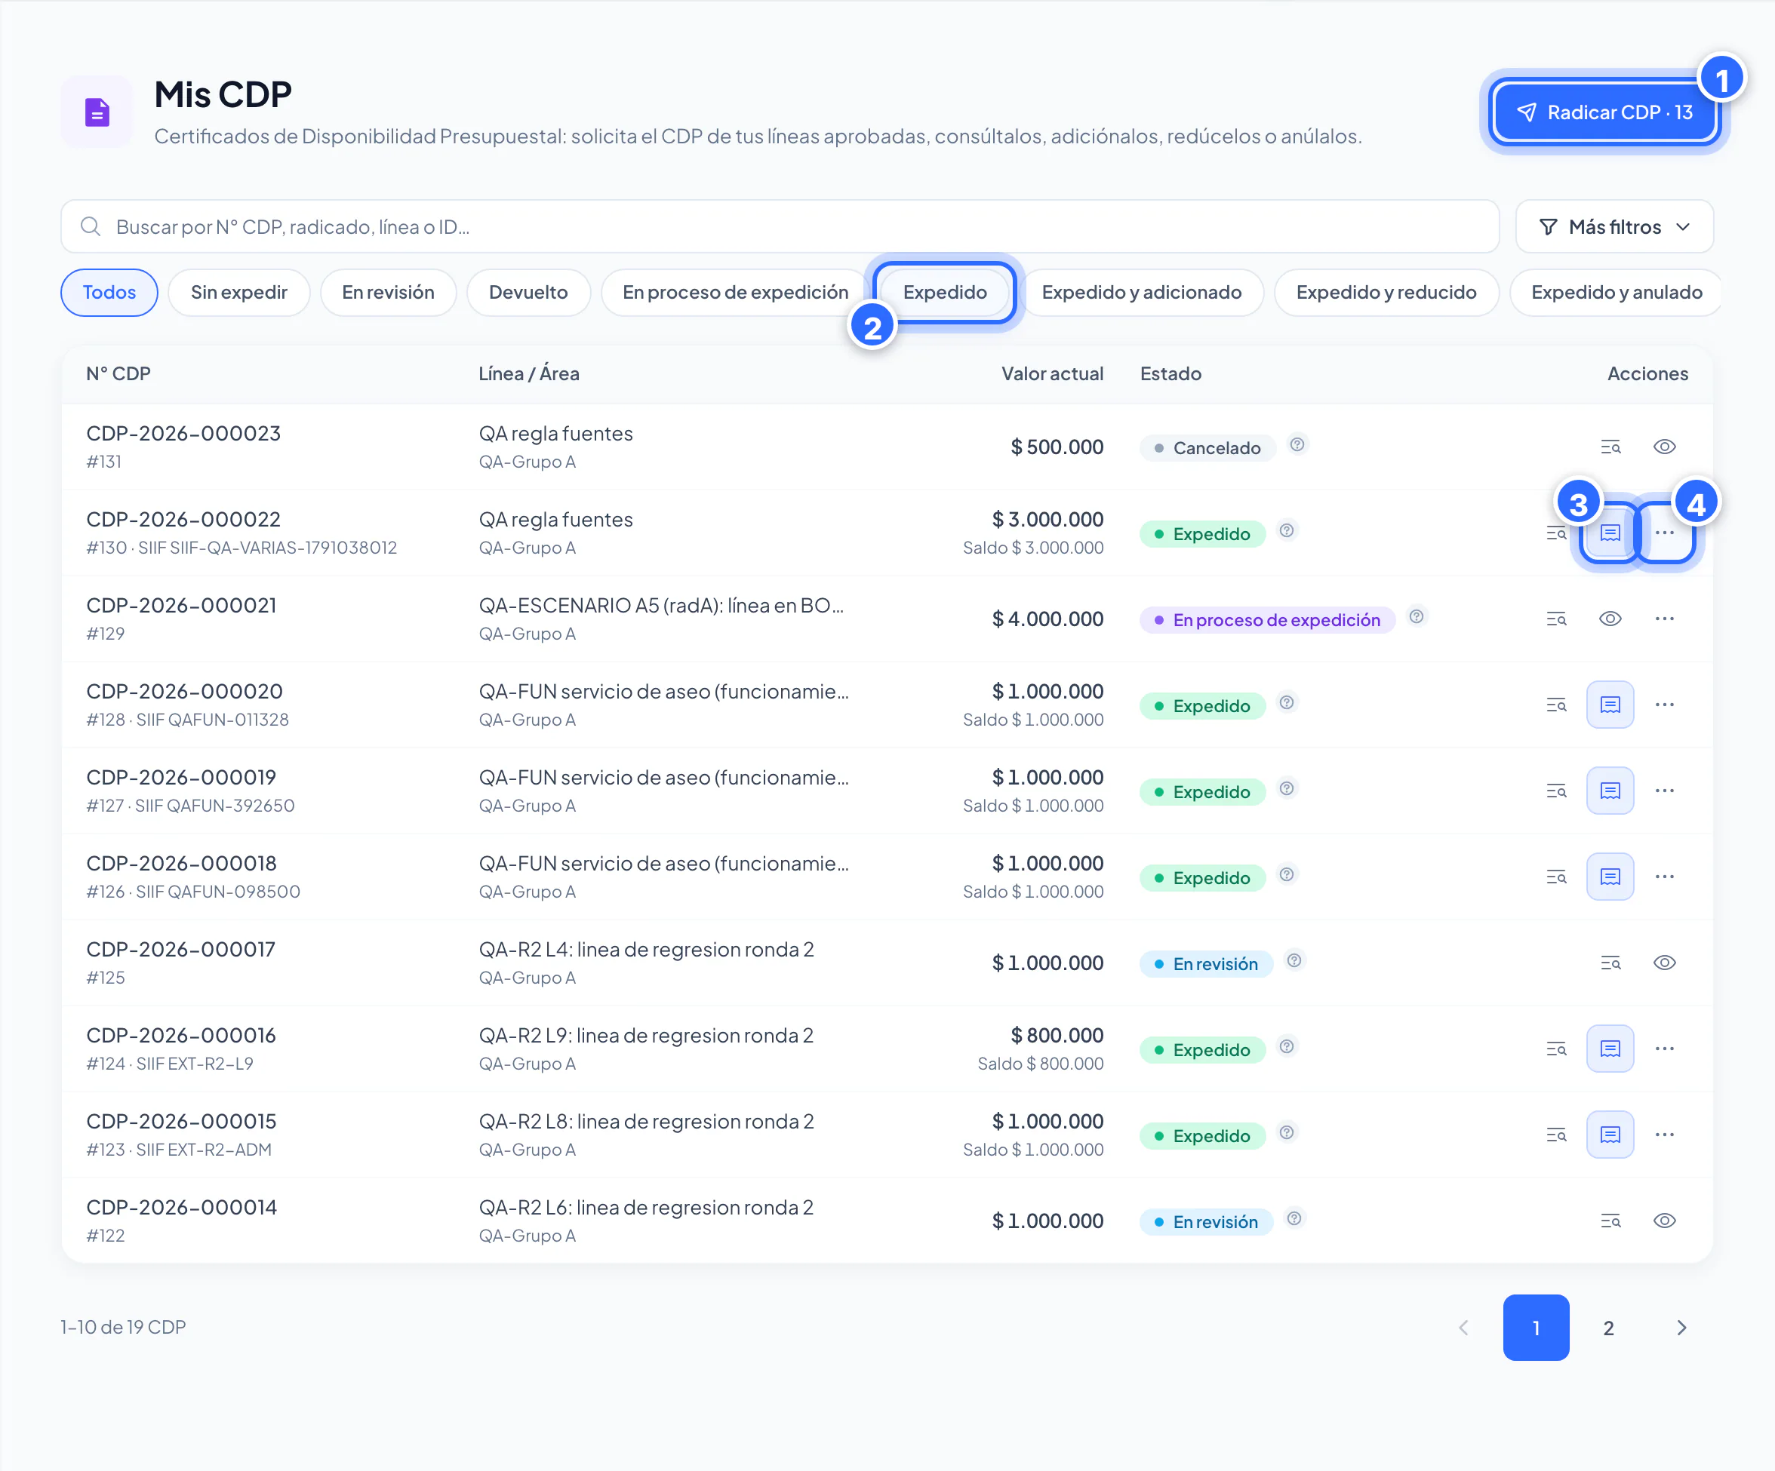1775x1471 pixels.
Task: Expand the Más filtros dropdown
Action: click(x=1614, y=226)
